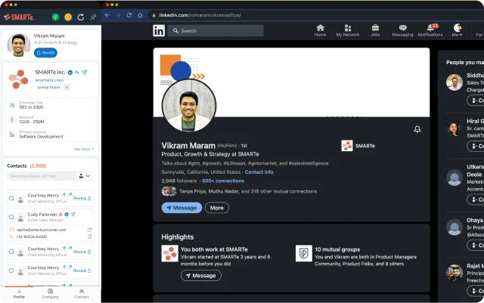The height and width of the screenshot is (303, 484).
Task: Click the profile notification bell icon
Action: pos(417,129)
